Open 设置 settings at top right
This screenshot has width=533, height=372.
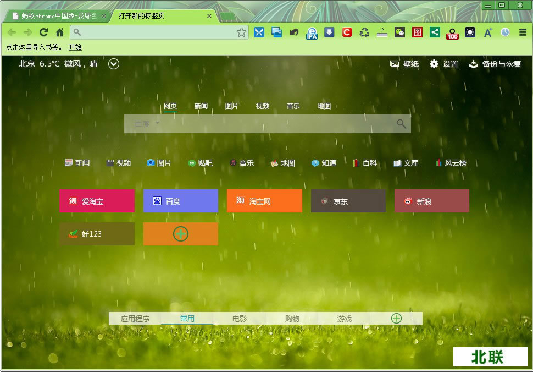pyautogui.click(x=444, y=64)
